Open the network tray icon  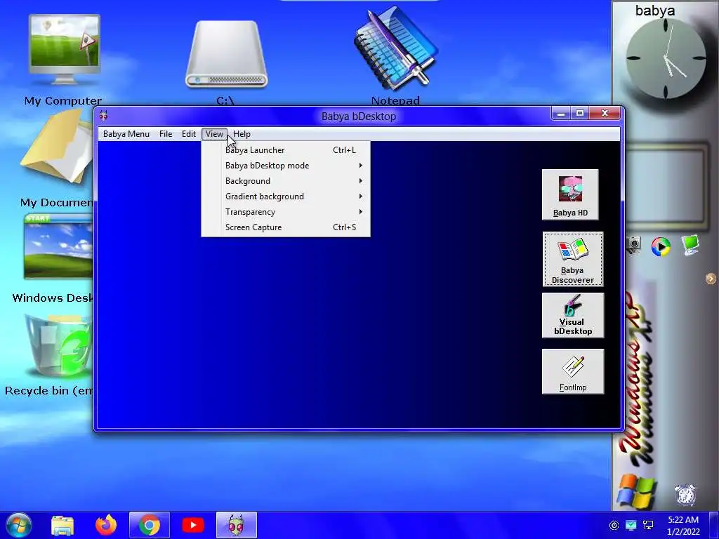pyautogui.click(x=648, y=525)
